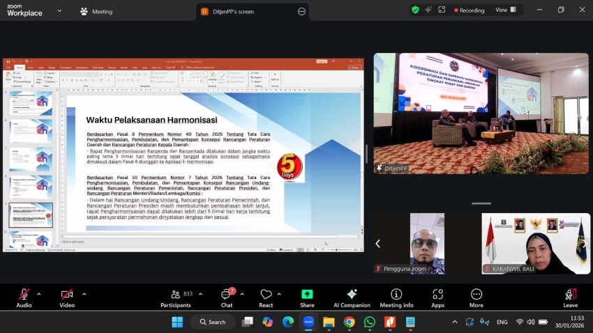Image resolution: width=593 pixels, height=333 pixels.
Task: Launch Copilot from the taskbar
Action: pyautogui.click(x=268, y=322)
